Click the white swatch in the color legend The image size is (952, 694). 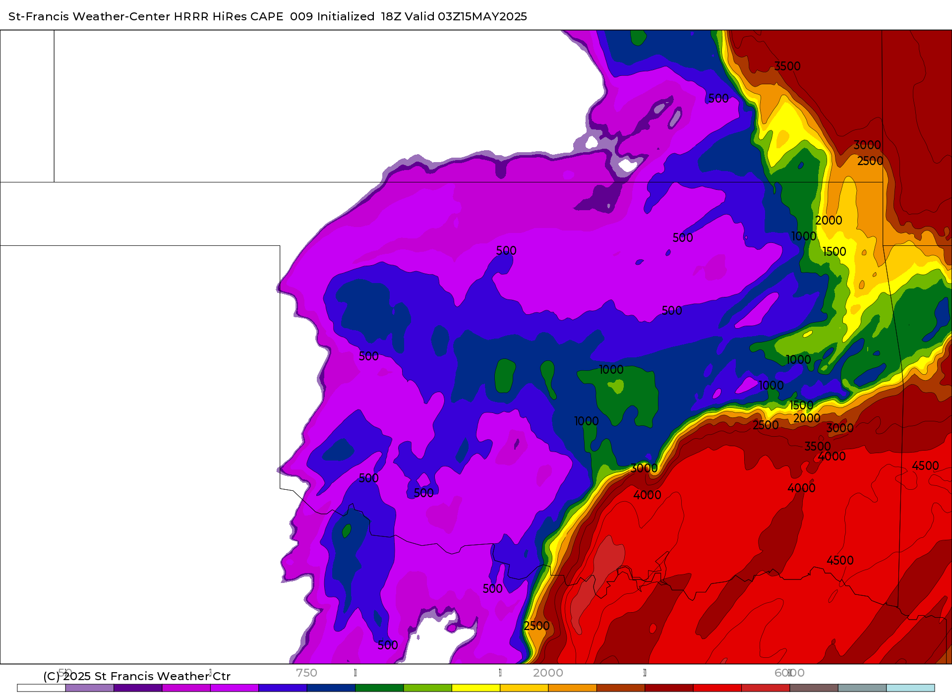[x=41, y=688]
